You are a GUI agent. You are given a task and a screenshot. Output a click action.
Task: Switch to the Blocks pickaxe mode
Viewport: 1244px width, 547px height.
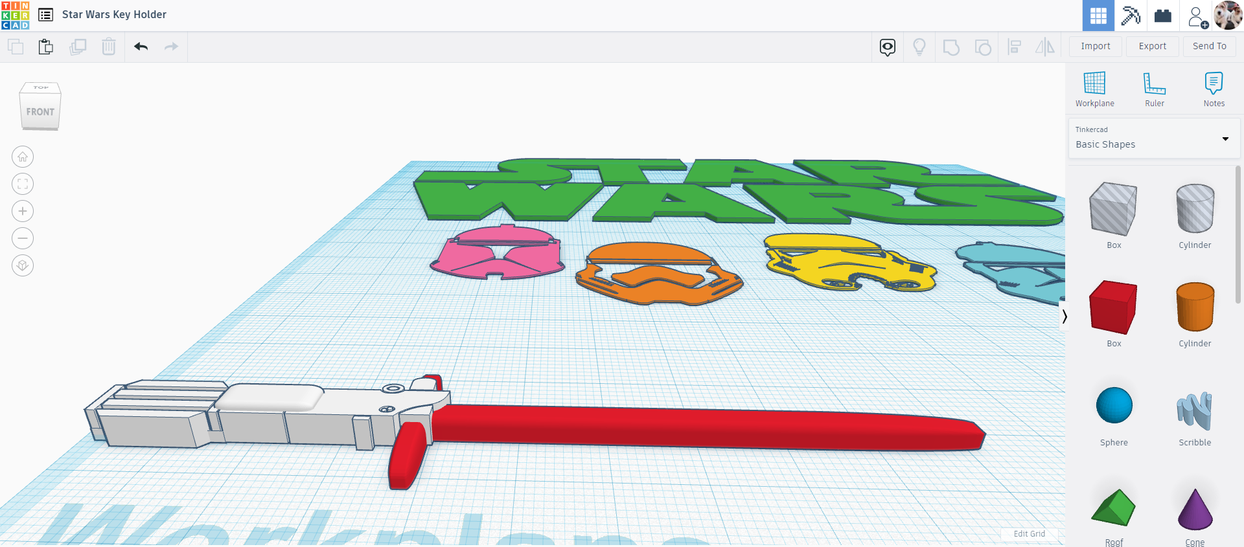coord(1131,16)
